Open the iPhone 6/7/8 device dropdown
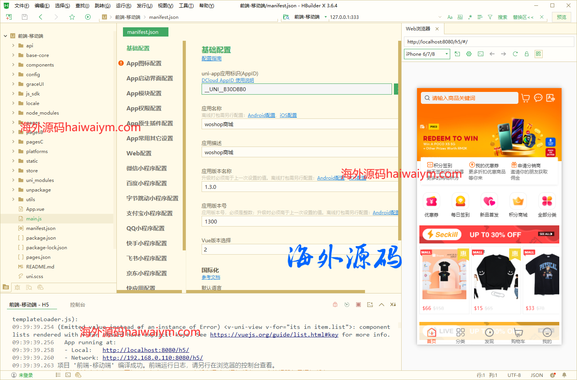 [427, 54]
